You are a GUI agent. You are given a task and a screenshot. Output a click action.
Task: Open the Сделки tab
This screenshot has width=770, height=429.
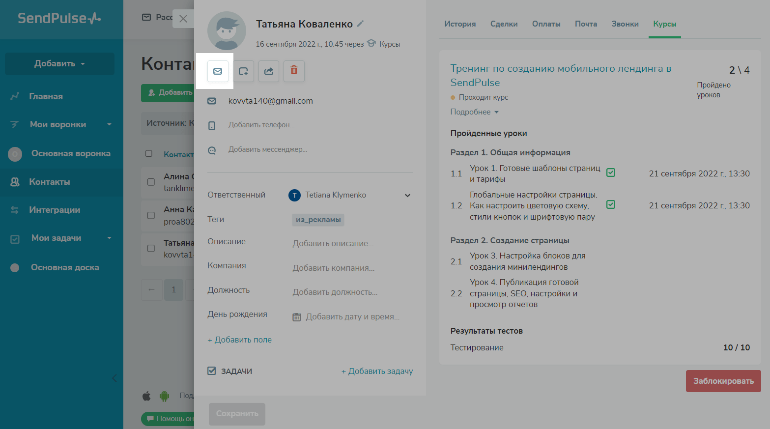pyautogui.click(x=504, y=24)
